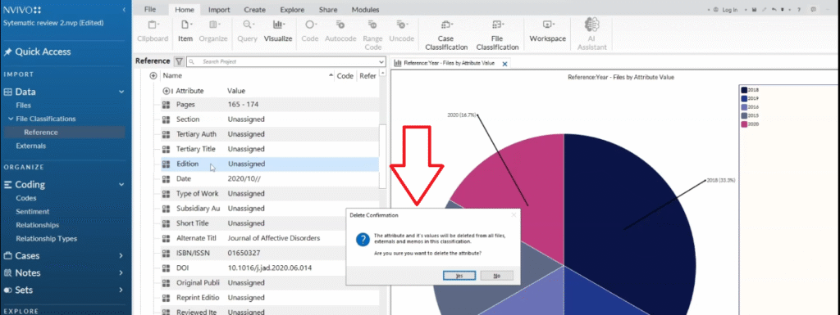Switch to the Share ribbon tab
840x315 pixels.
click(x=328, y=10)
